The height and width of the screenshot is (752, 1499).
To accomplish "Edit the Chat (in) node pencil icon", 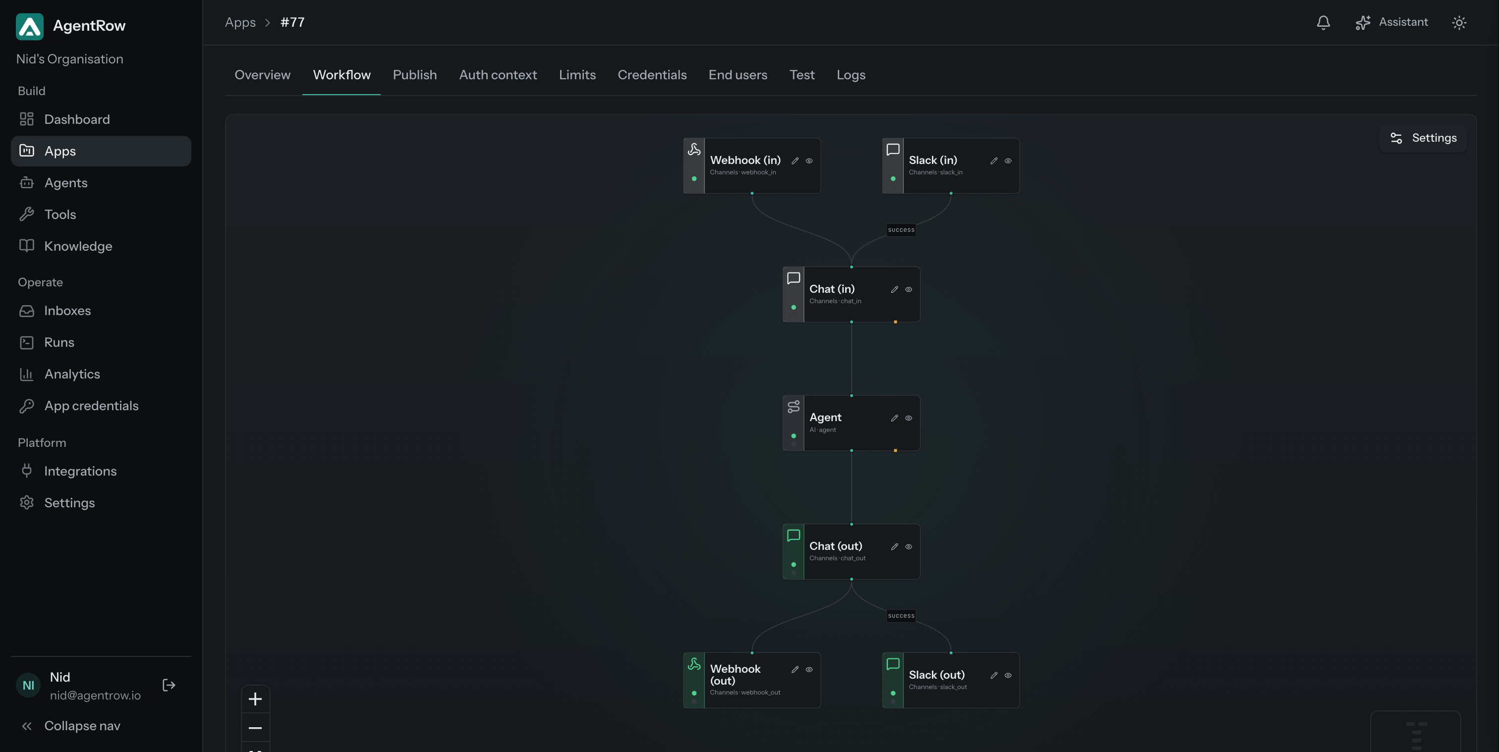I will (894, 290).
